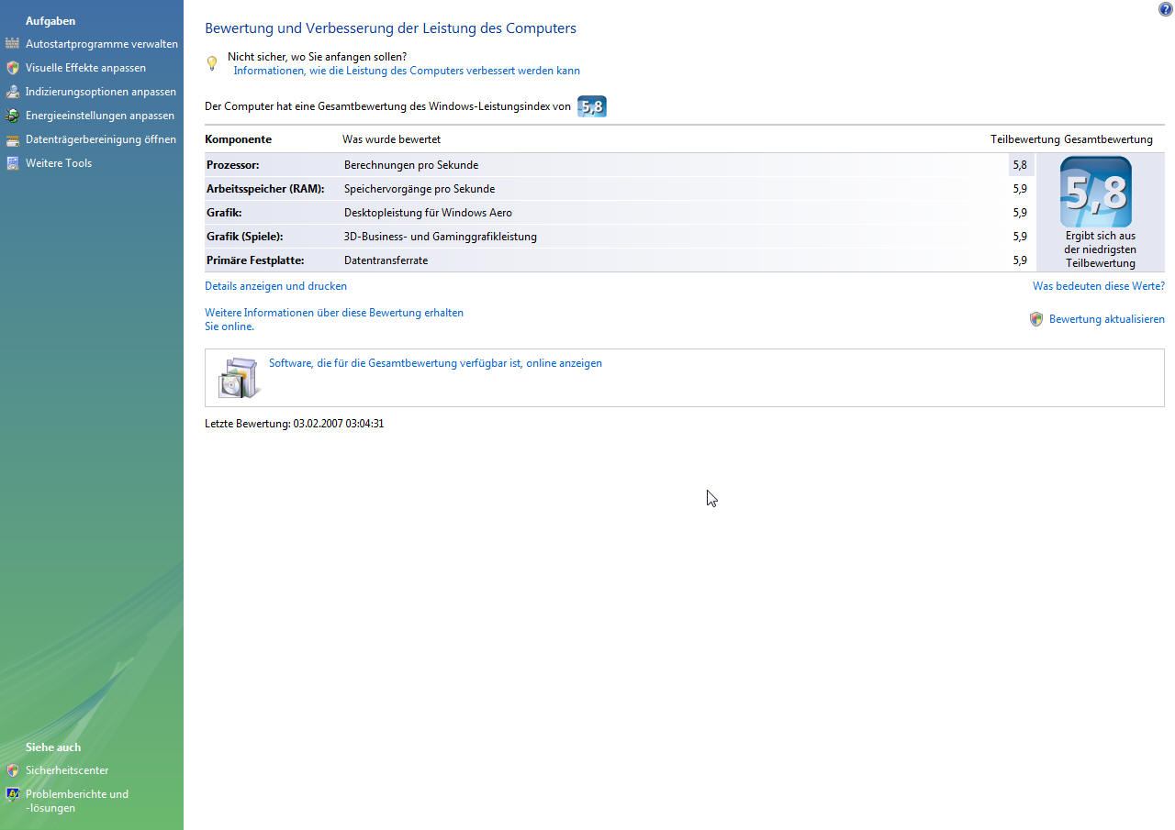Click Was bedeuten diese Werte?
This screenshot has height=830, width=1175.
(1099, 286)
